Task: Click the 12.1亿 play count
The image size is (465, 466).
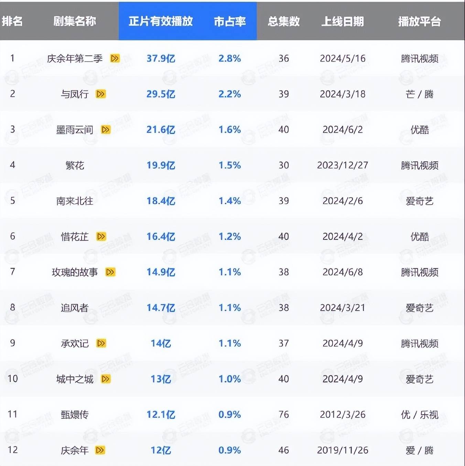Action: click(x=161, y=414)
